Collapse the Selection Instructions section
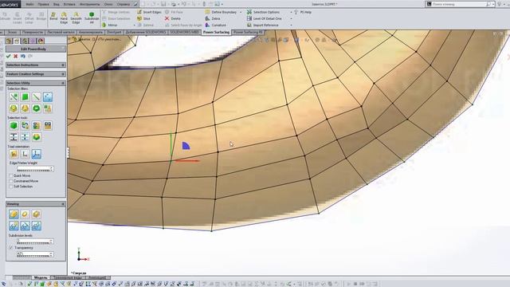The height and width of the screenshot is (287, 510). coord(63,65)
